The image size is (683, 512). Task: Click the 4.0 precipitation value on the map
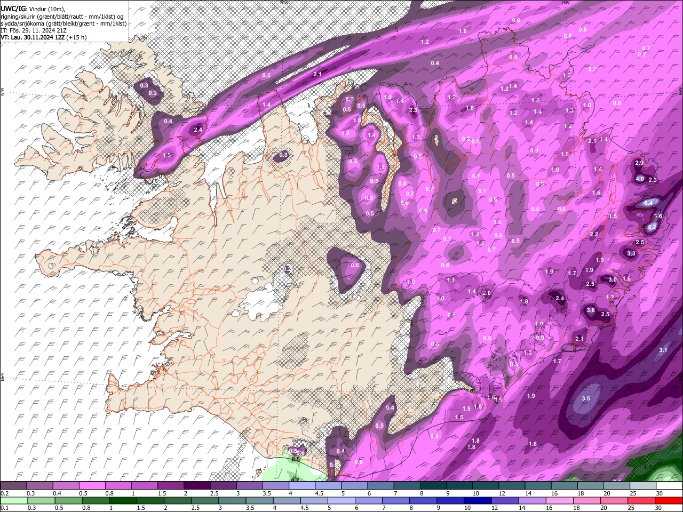coord(640,179)
